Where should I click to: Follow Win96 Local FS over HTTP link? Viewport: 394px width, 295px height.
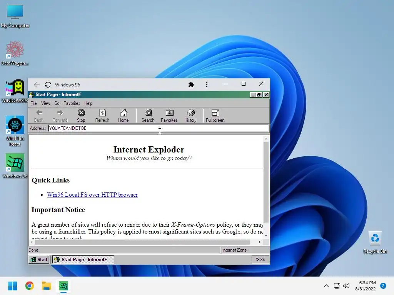92,195
